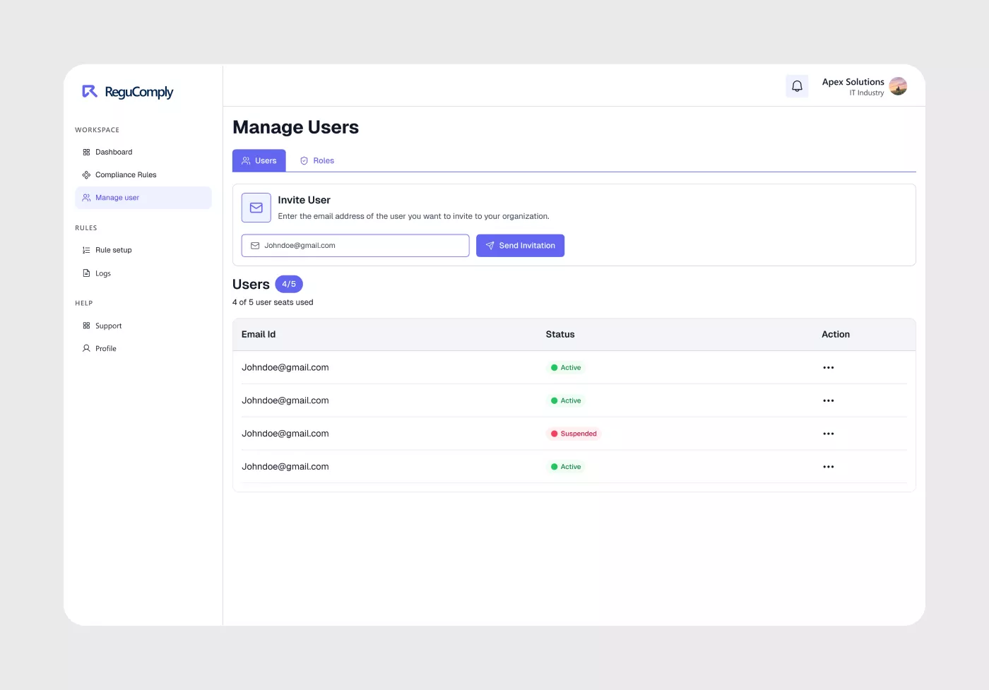Screen dimensions: 989x690
Task: Click the Status column header
Action: 560,334
